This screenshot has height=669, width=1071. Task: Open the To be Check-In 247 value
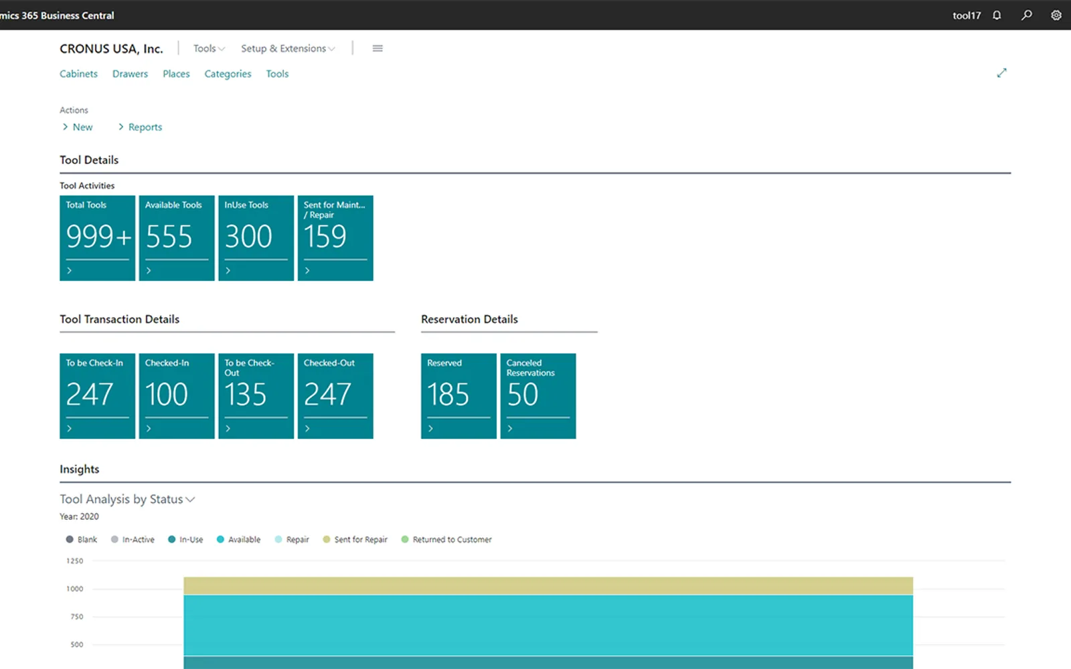click(x=90, y=394)
